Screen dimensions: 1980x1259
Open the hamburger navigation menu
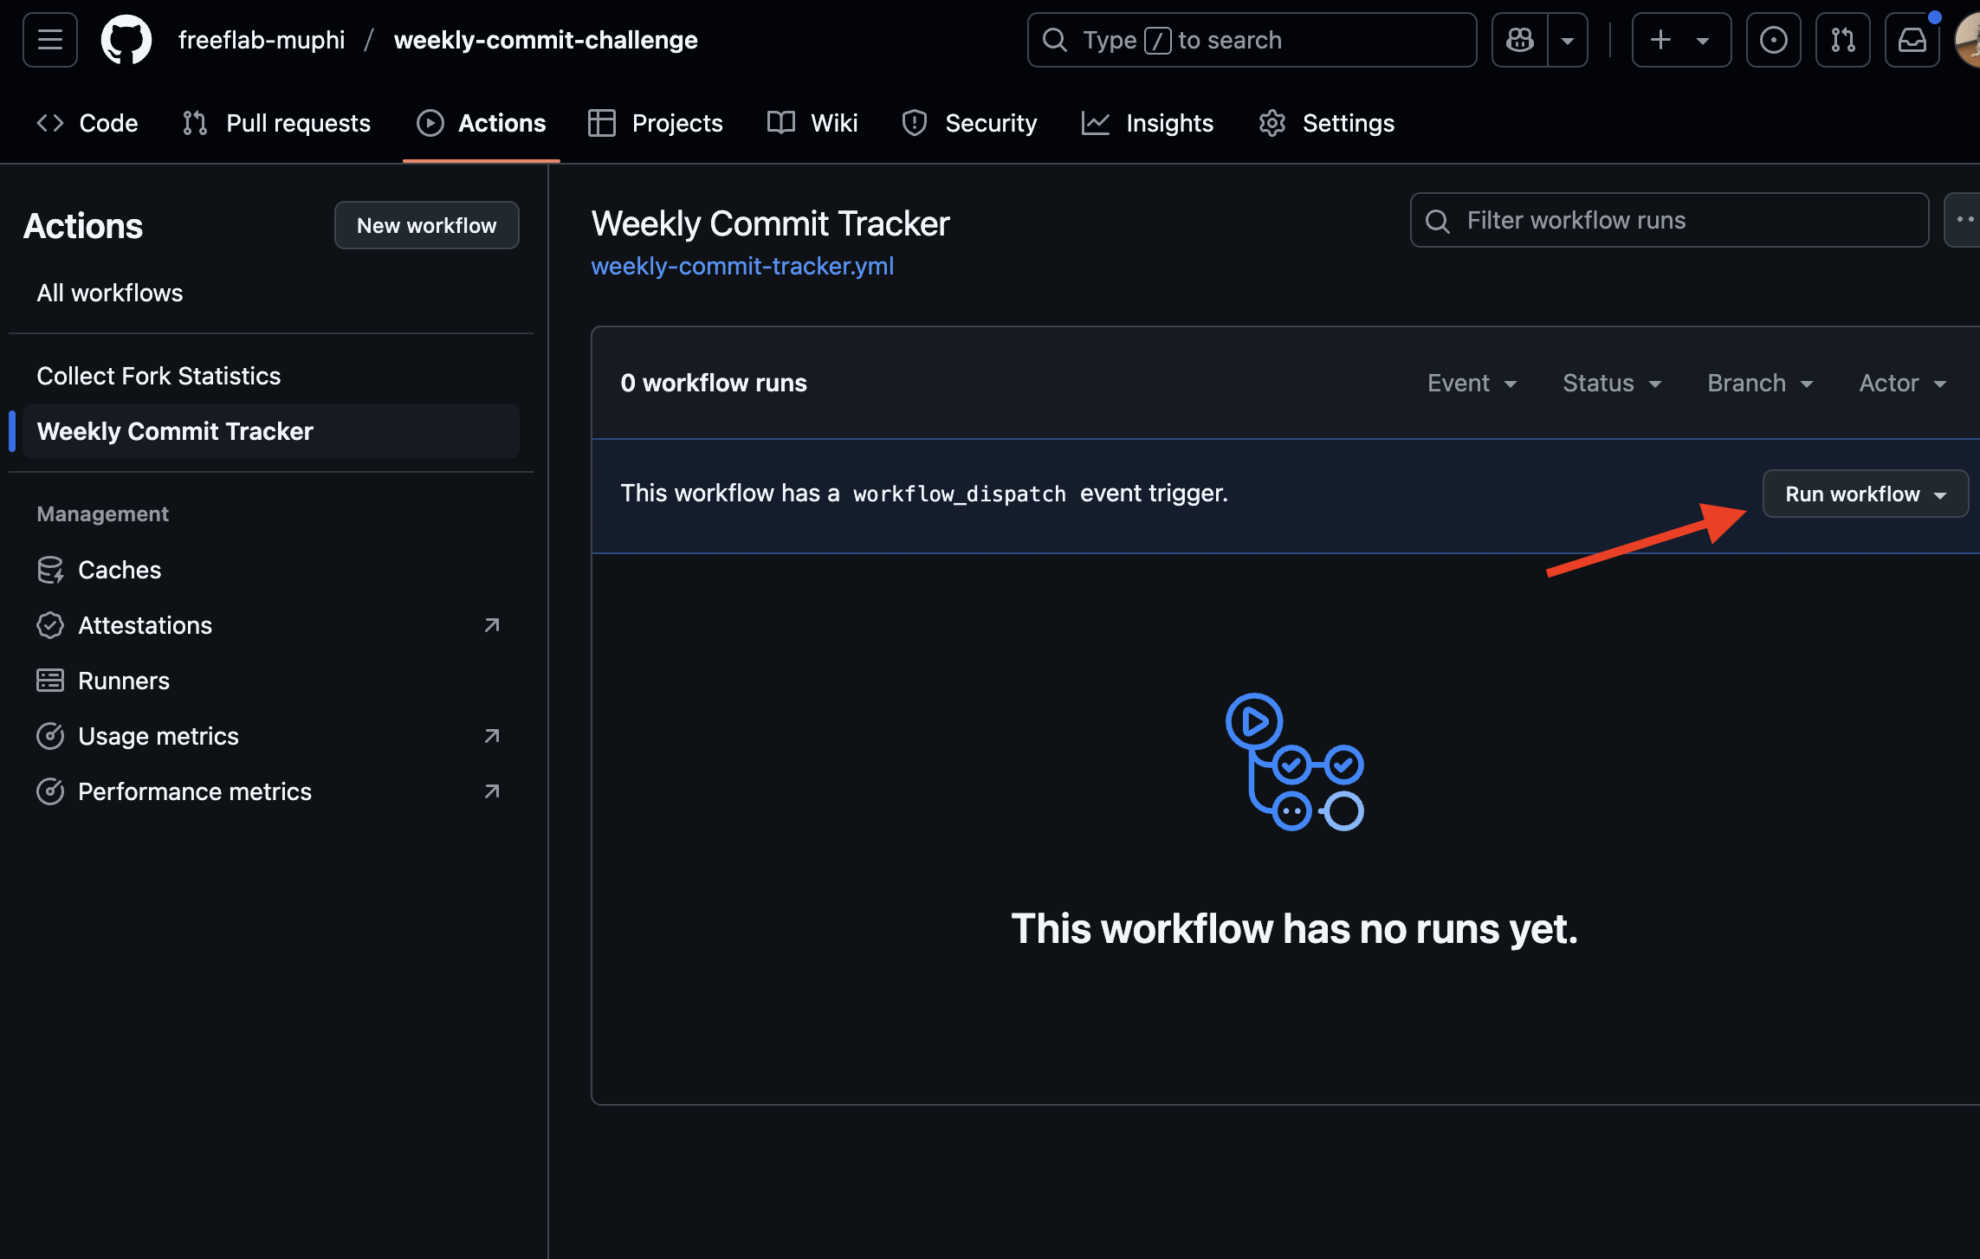(50, 40)
